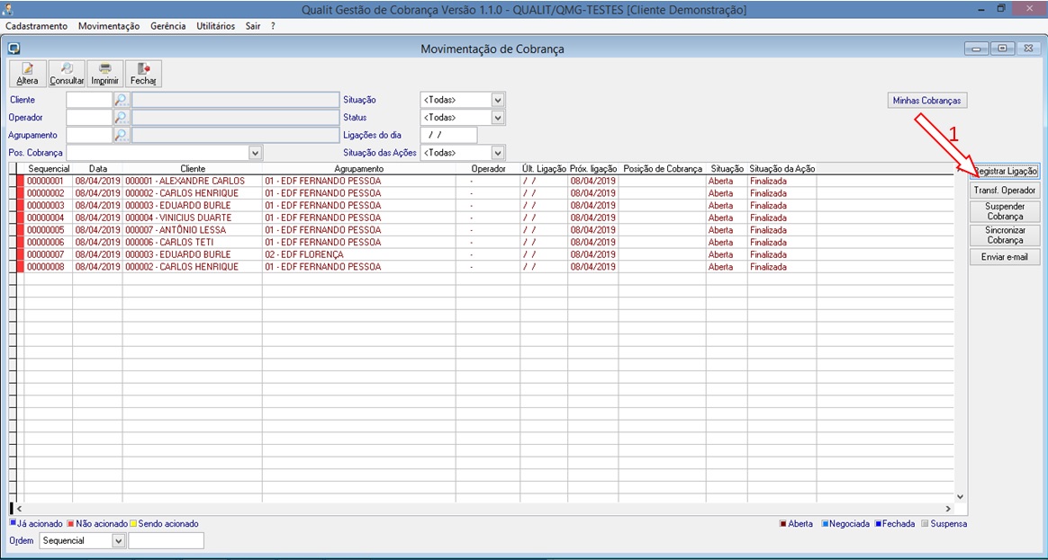Click the Negociada legend swatch
Viewport: 1048px width, 560px height.
coord(825,524)
